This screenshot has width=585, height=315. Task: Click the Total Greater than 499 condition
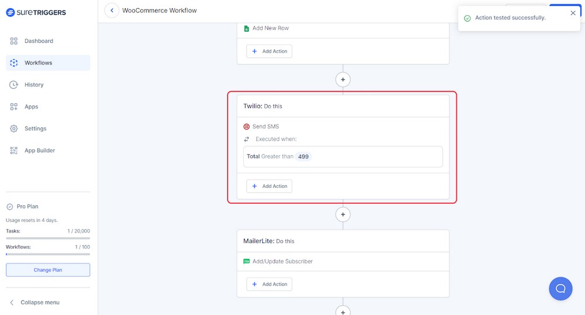[343, 156]
